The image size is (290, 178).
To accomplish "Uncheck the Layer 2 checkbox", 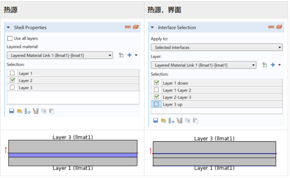I will click(x=12, y=80).
